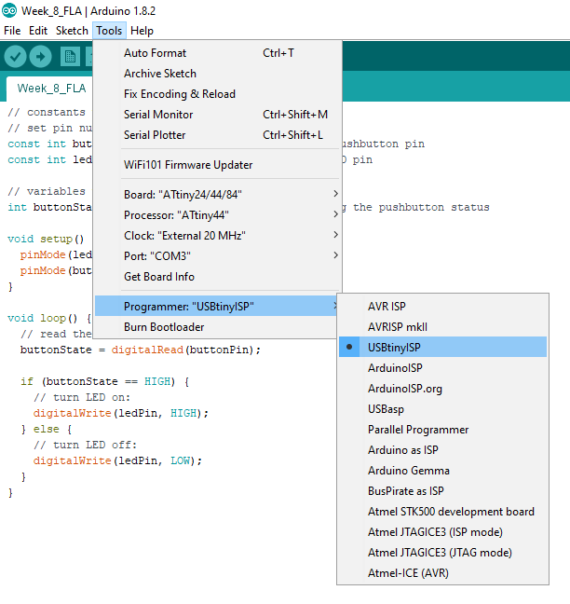The image size is (570, 604).
Task: Click Burn Bootloader in Tools menu
Action: click(x=164, y=327)
